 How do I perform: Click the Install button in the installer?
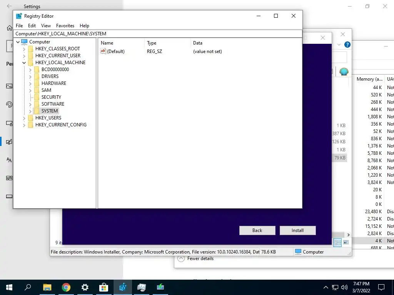tap(297, 230)
